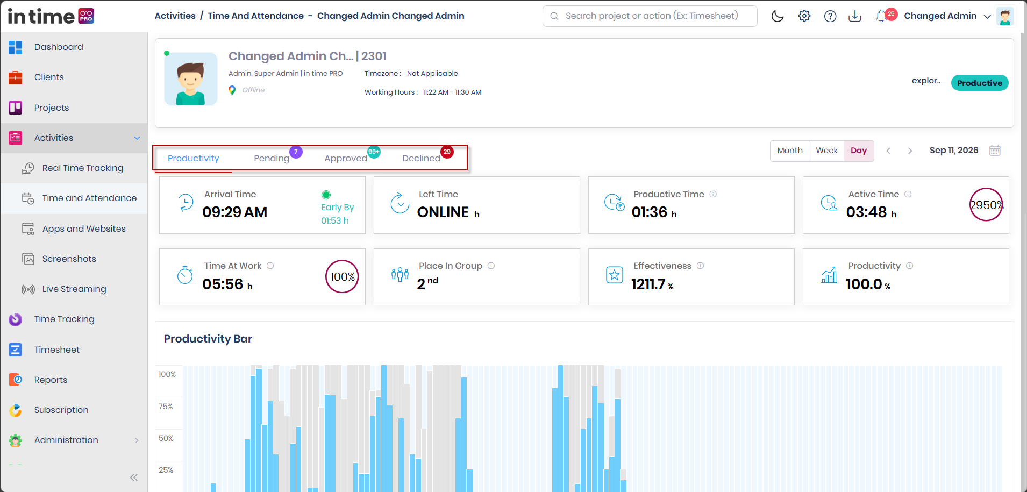The image size is (1027, 492).
Task: Switch to the Declined tab
Action: pos(422,158)
